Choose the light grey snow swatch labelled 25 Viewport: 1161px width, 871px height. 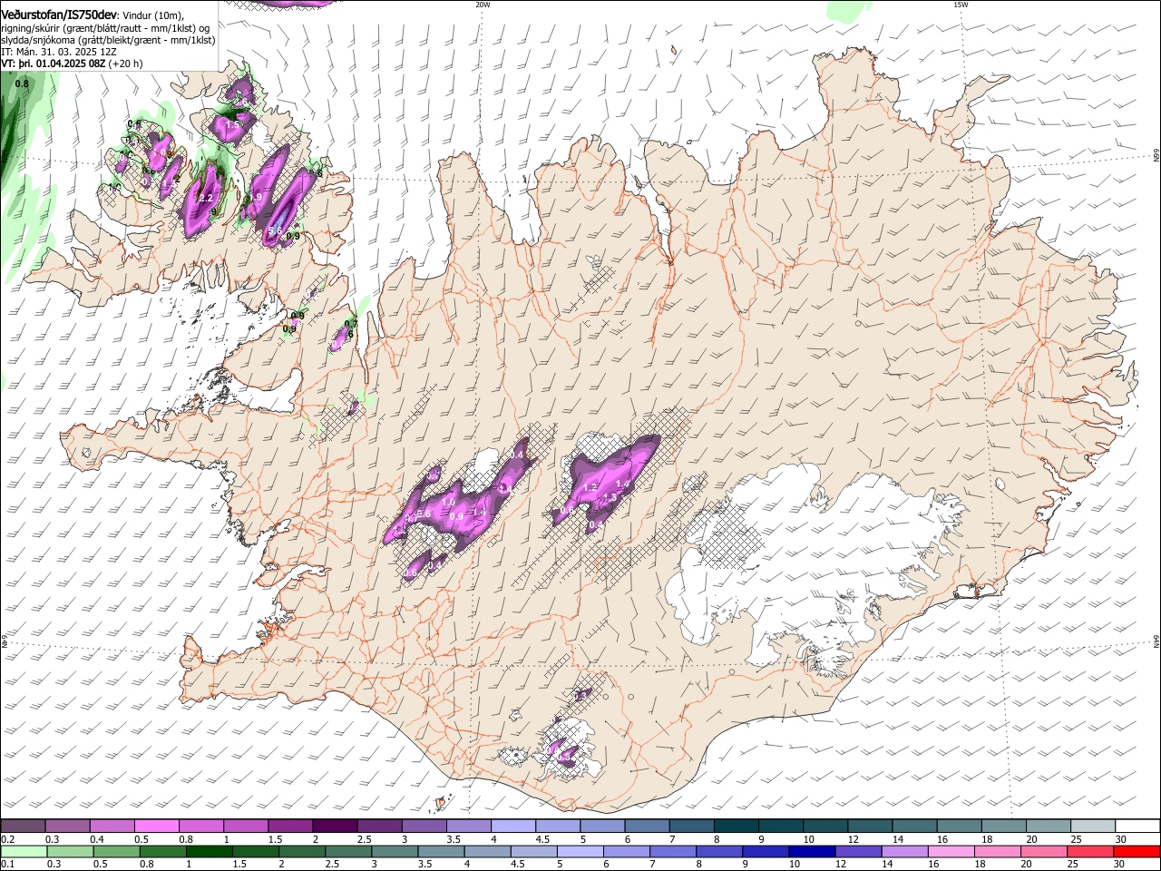(x=1092, y=827)
